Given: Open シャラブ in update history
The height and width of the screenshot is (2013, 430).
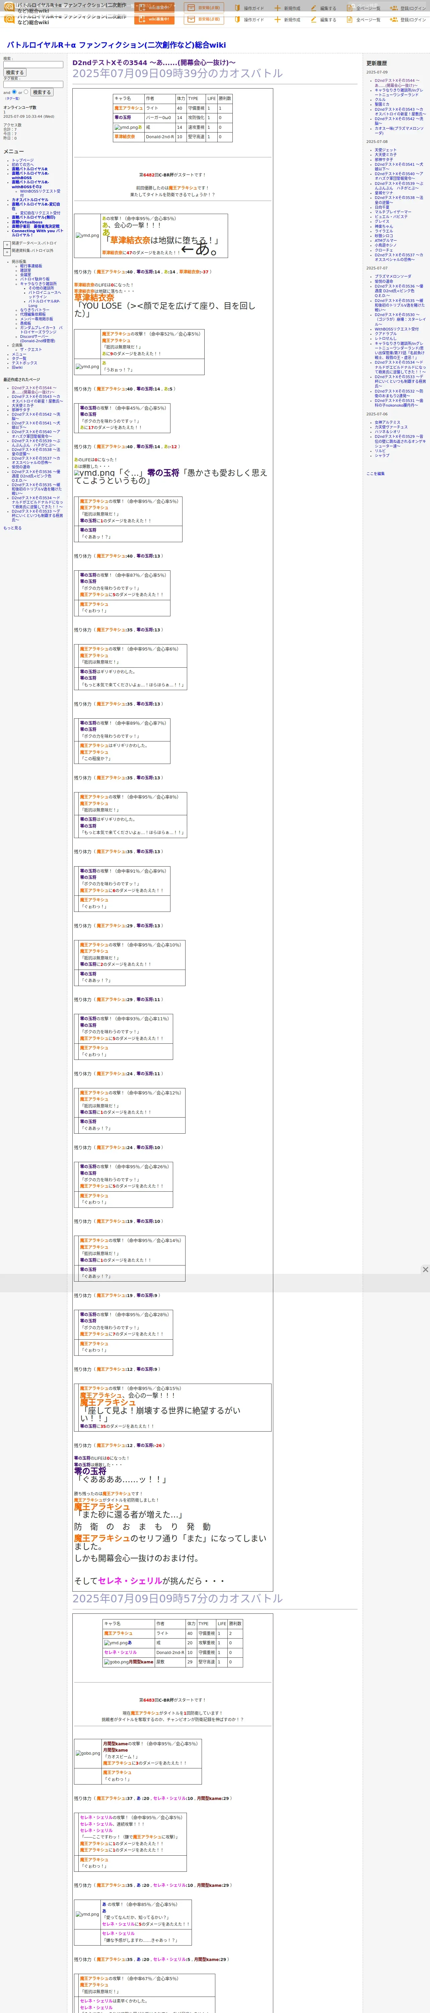Looking at the screenshot, I should pos(382,456).
